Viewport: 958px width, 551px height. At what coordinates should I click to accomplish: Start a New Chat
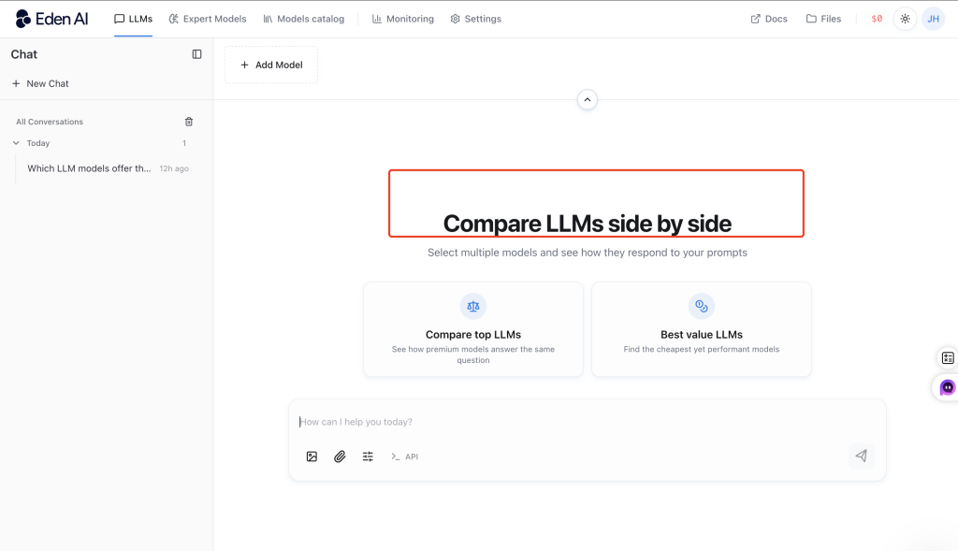(x=40, y=83)
